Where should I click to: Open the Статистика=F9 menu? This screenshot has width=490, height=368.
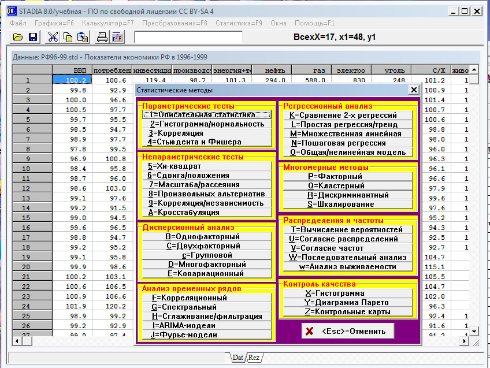tap(239, 23)
